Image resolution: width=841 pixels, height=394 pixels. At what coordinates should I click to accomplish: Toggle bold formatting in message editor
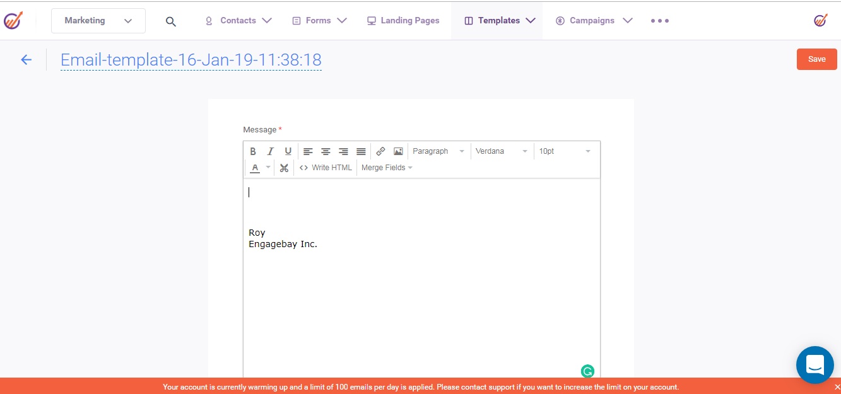tap(253, 151)
